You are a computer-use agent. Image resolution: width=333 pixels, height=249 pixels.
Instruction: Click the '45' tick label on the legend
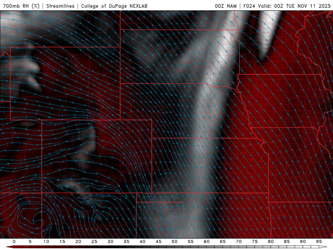pyautogui.click(x=159, y=242)
